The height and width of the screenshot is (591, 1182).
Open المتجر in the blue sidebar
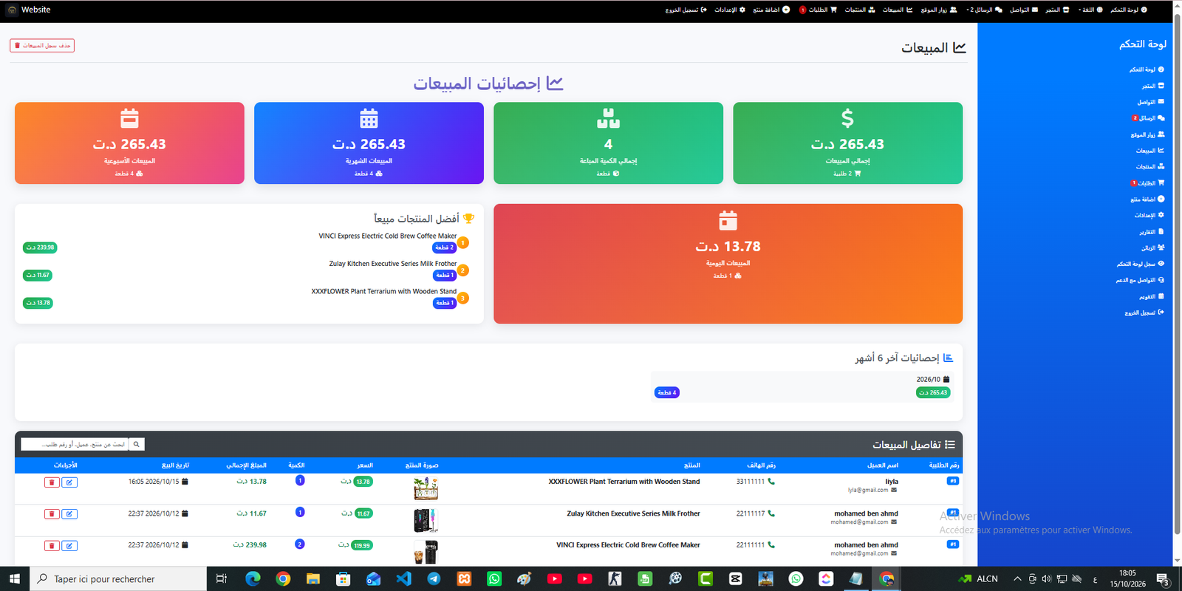[x=1152, y=86]
